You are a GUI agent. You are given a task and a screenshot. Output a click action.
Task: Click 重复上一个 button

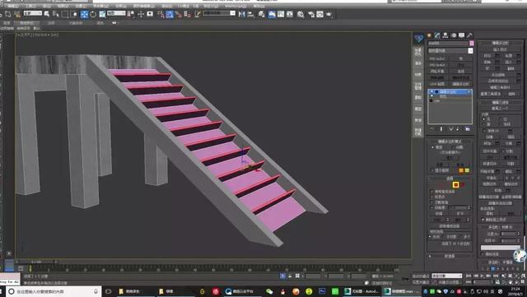click(x=500, y=109)
